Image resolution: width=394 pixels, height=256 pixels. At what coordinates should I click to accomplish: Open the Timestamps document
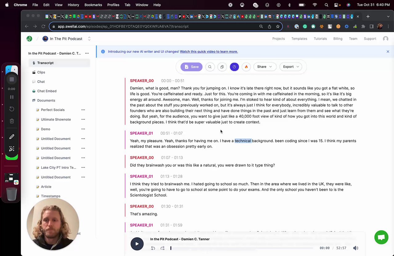click(50, 196)
